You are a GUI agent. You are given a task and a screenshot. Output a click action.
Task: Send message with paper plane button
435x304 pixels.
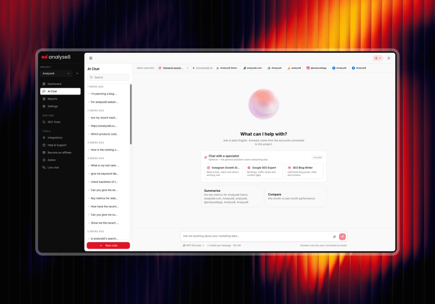point(343,237)
